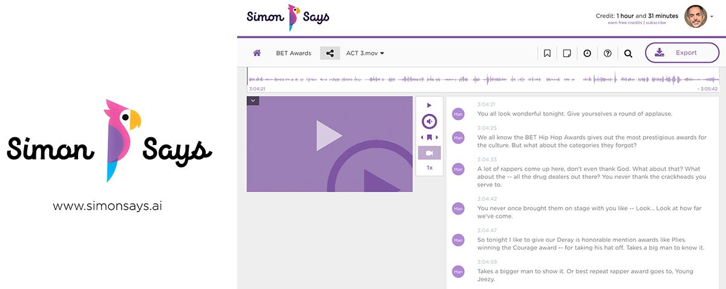Click the www.simonsays.ai web address
Image resolution: width=726 pixels, height=289 pixels.
tap(108, 206)
